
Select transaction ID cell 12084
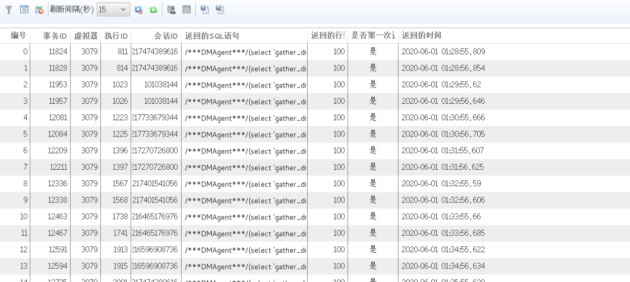click(x=58, y=134)
